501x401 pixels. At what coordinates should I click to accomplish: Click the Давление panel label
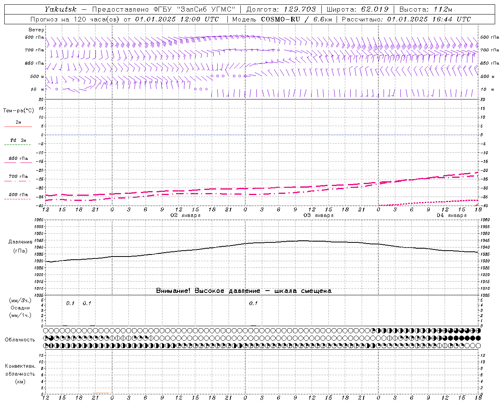pos(20,242)
